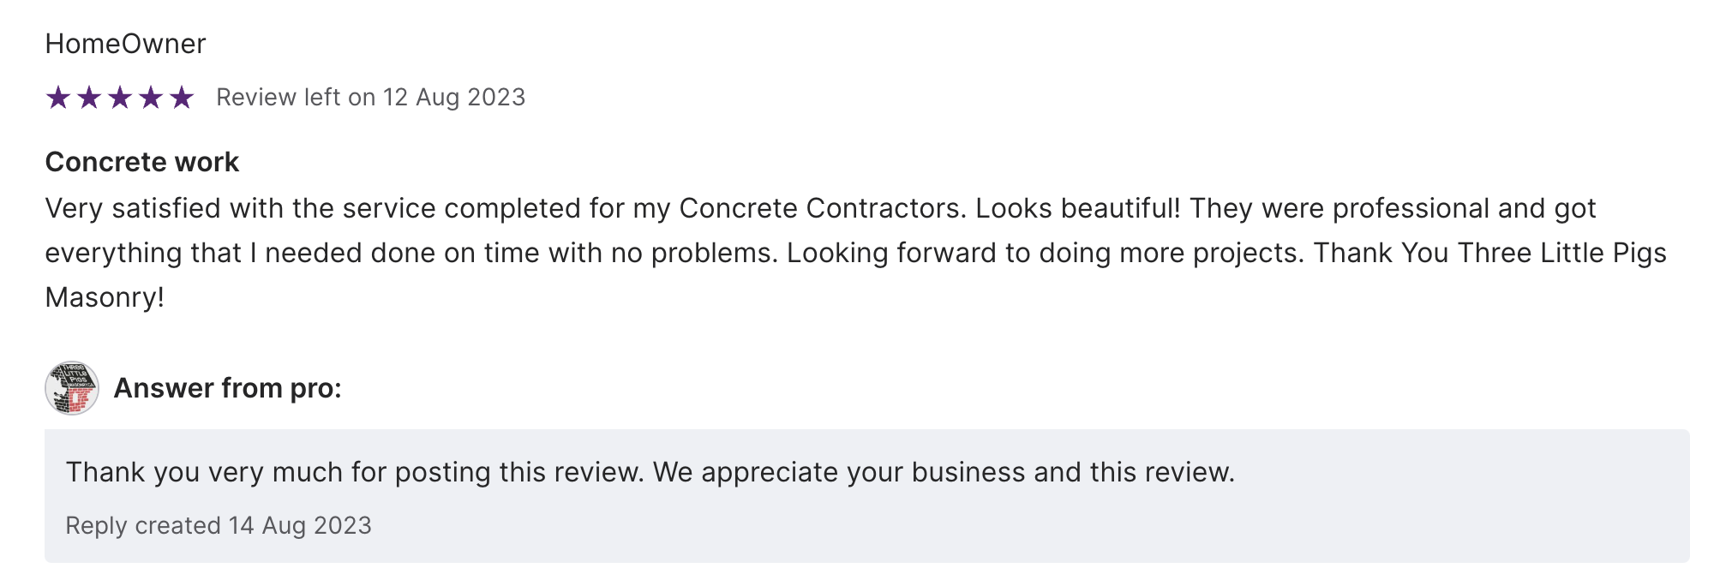The image size is (1714, 574).
Task: Select the third rating star
Action: [120, 98]
